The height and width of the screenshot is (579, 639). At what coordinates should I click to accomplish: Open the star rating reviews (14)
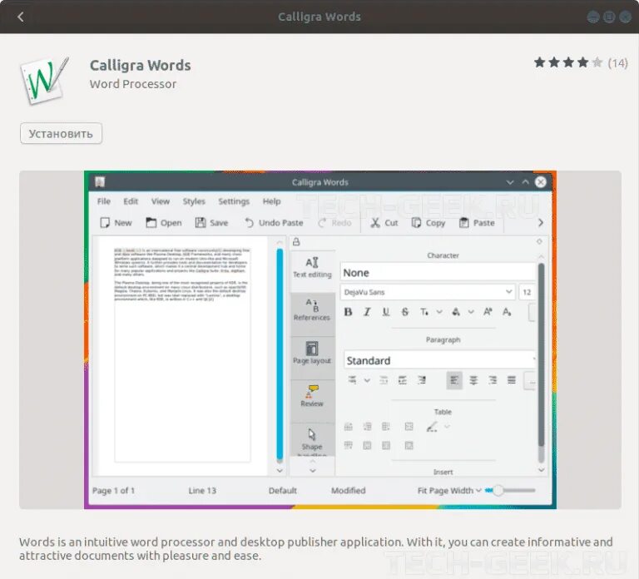(580, 62)
